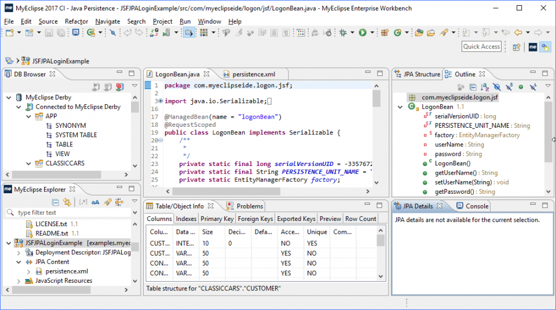Click the New Server globe toolbar icon
The height and width of the screenshot is (310, 556).
(x=91, y=32)
